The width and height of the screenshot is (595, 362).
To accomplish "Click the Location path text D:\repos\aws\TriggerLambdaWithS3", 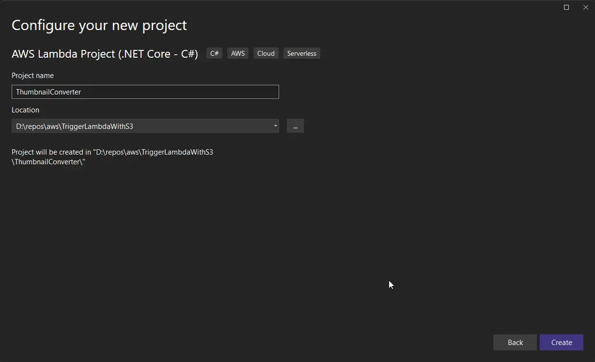I will tap(74, 126).
